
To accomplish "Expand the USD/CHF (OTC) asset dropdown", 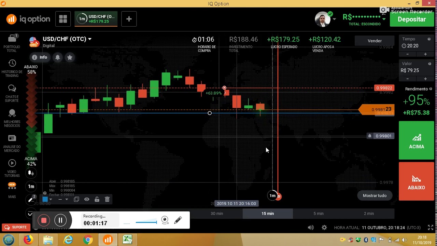I will pos(90,39).
